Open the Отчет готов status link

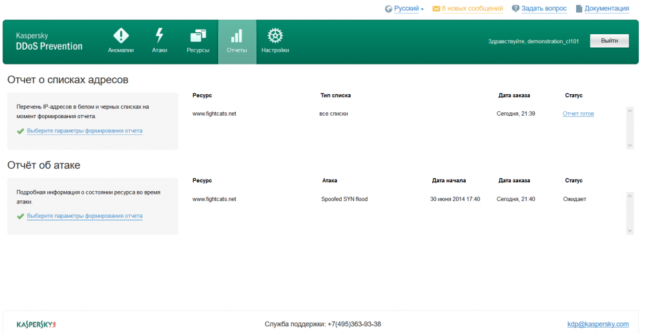click(578, 114)
